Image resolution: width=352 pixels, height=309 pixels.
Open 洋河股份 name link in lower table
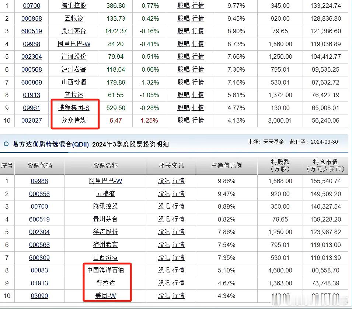pos(105,232)
